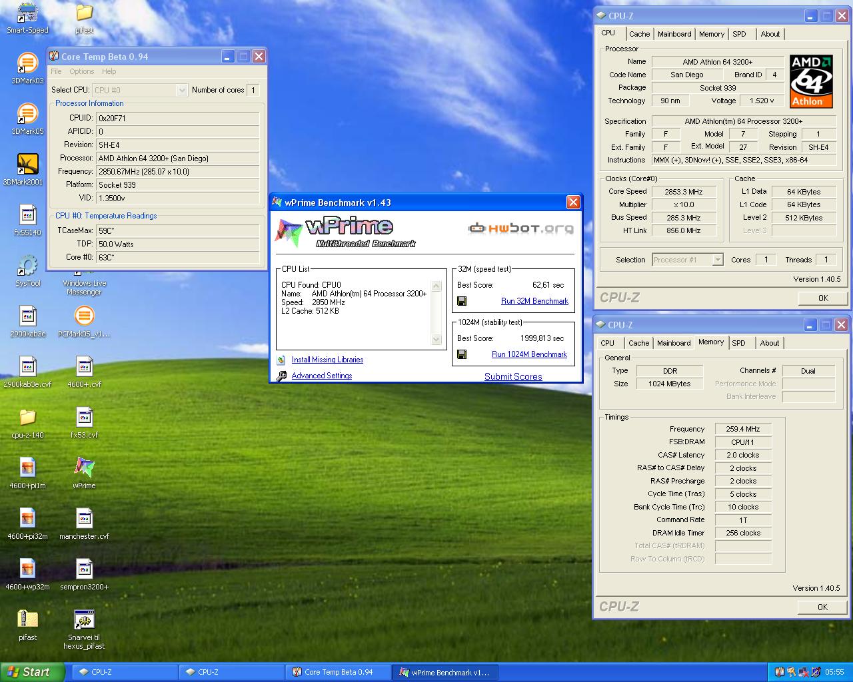The height and width of the screenshot is (682, 853).
Task: Open the Help menu in Core Temp
Action: coord(109,71)
